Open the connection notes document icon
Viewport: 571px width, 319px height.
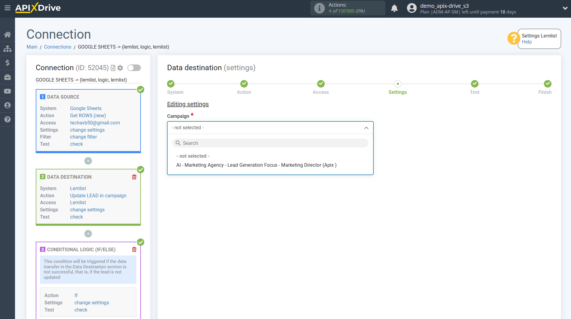pos(113,68)
